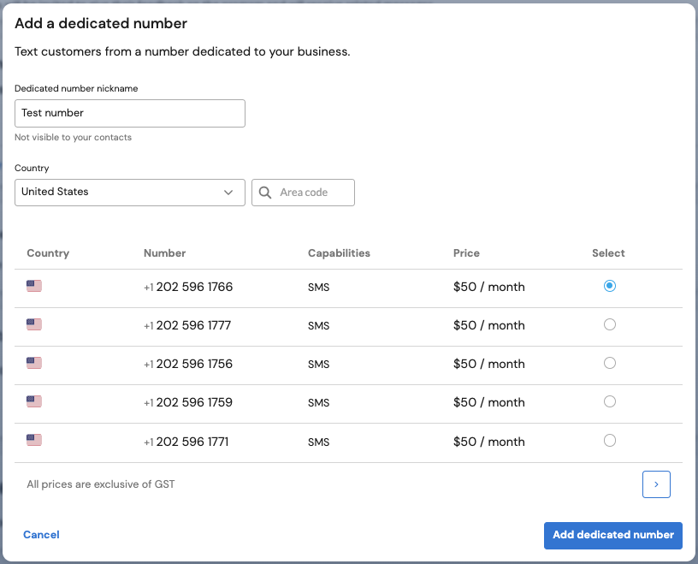Click $50 / month price in 1777 row
This screenshot has width=698, height=564.
(489, 326)
